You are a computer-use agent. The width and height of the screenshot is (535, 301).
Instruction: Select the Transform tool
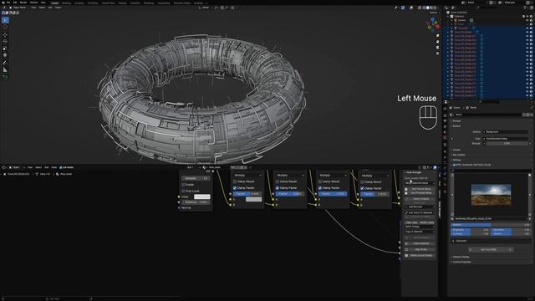[5, 55]
